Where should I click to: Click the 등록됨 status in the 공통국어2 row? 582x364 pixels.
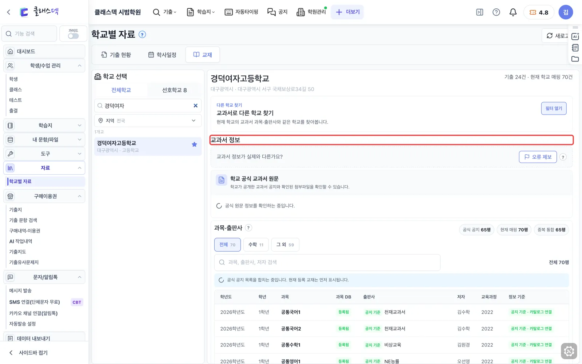click(343, 329)
